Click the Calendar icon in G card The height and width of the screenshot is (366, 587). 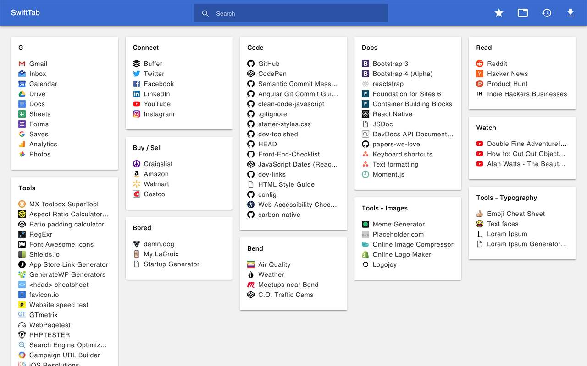click(x=22, y=84)
